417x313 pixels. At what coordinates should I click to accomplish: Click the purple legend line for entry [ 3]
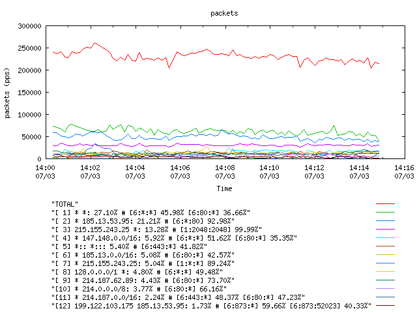coord(385,229)
